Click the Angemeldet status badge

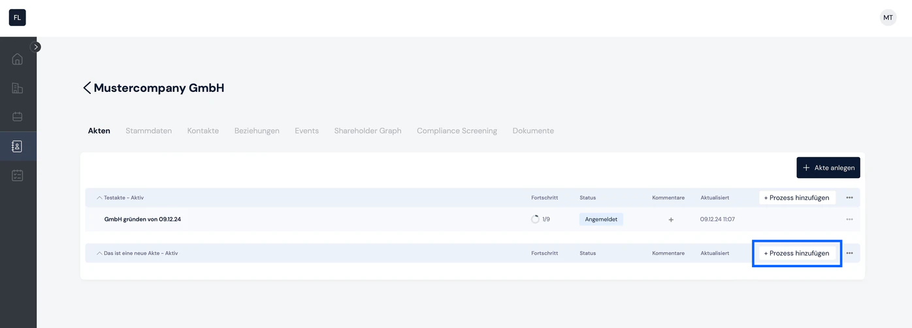[x=601, y=219]
